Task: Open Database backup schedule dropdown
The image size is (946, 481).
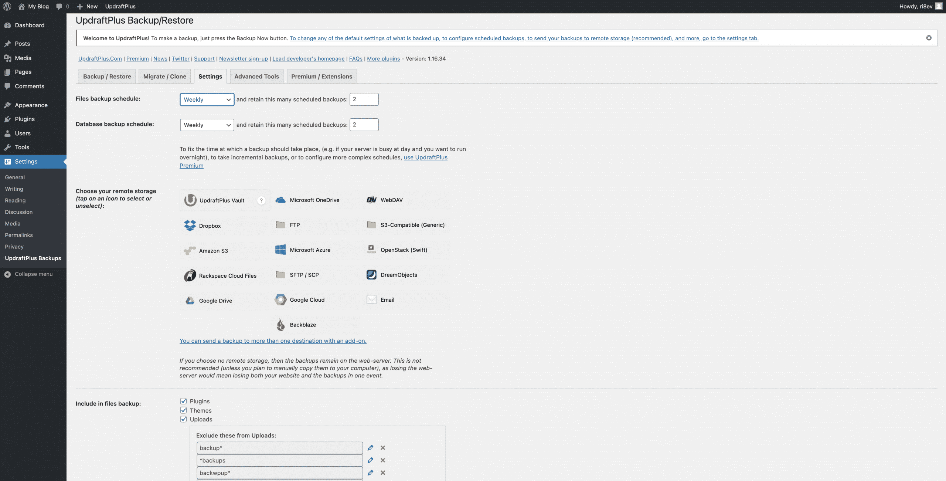Action: [x=207, y=125]
